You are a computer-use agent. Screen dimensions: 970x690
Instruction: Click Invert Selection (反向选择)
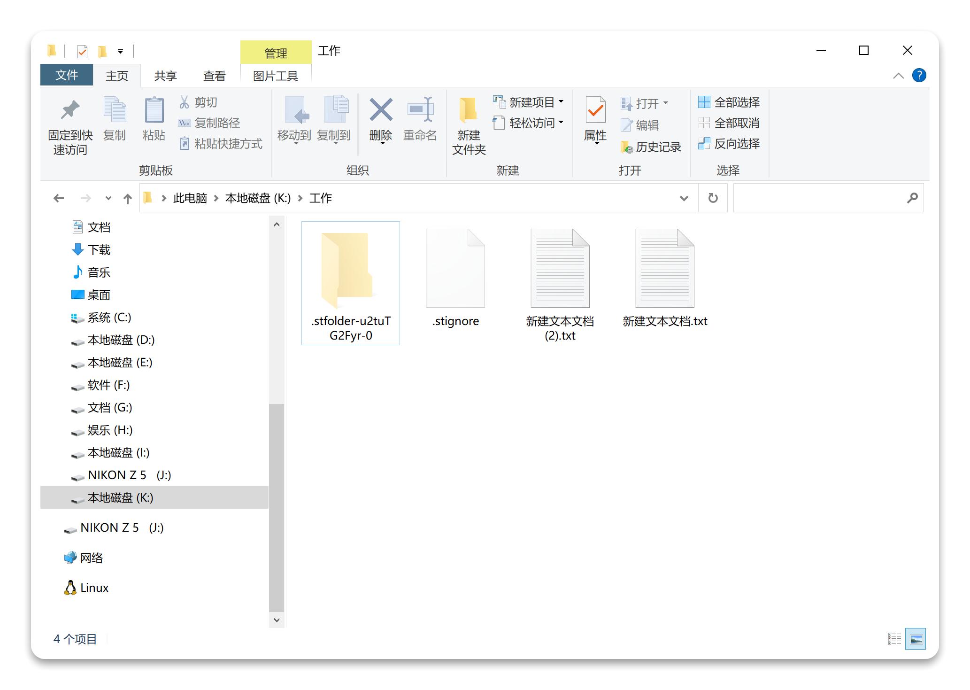(729, 143)
